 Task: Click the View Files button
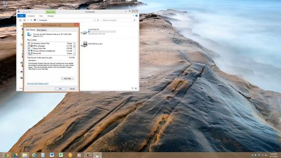pyautogui.click(x=67, y=79)
